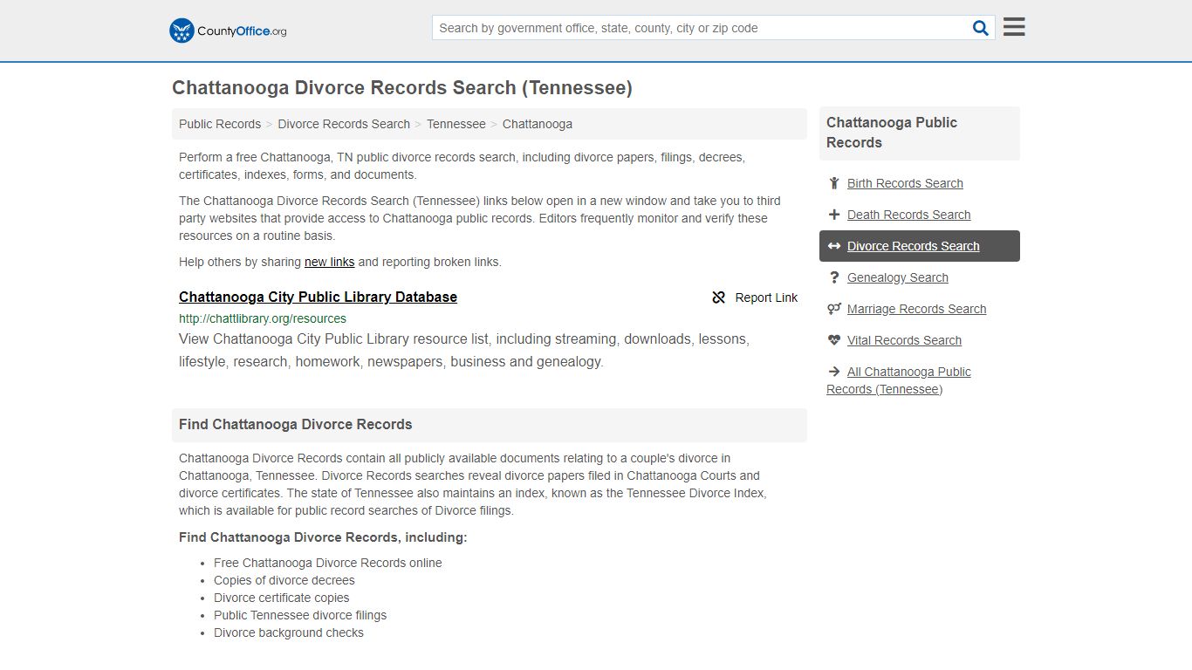Click the Divorce Records arrows icon
The image size is (1192, 670).
coord(834,246)
